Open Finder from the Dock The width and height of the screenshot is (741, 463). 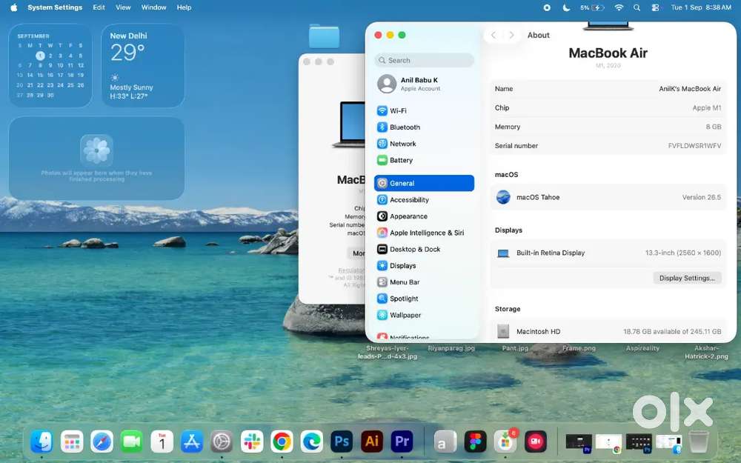point(42,442)
